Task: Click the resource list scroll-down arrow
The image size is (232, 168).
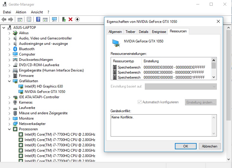Action: pyautogui.click(x=214, y=77)
